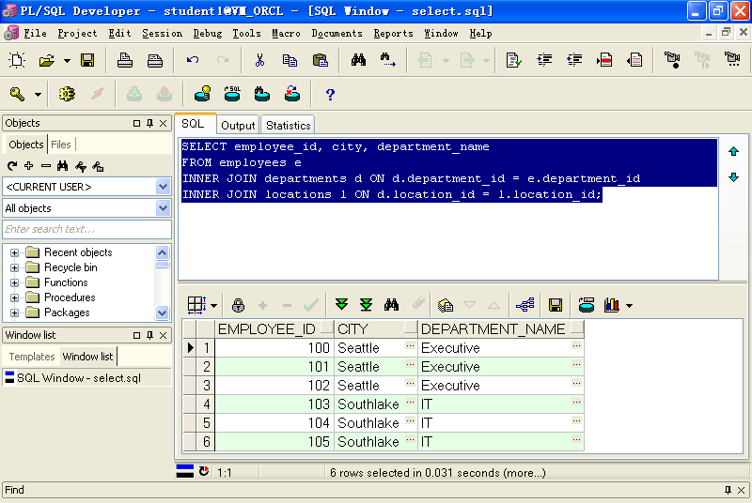Click the Help question mark icon

click(x=330, y=95)
